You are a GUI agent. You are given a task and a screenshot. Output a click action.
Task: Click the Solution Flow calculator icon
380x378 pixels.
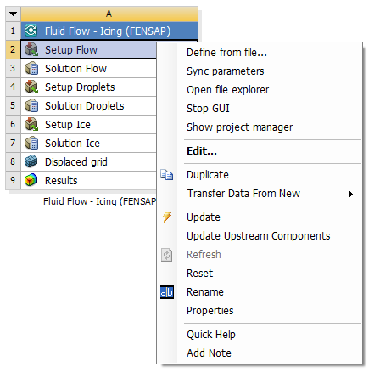(x=31, y=68)
